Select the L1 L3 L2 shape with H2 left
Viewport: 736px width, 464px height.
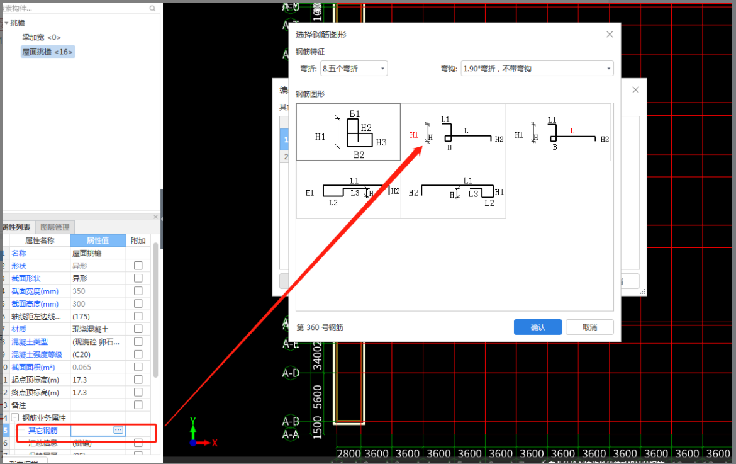[x=454, y=190]
